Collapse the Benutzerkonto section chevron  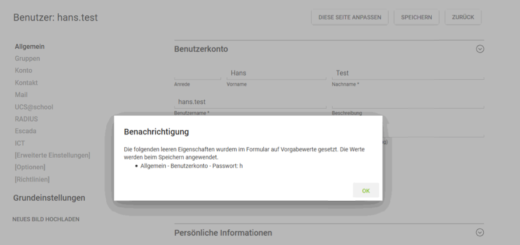point(480,49)
